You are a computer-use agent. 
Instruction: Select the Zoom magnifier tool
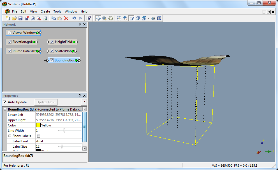click(105, 18)
